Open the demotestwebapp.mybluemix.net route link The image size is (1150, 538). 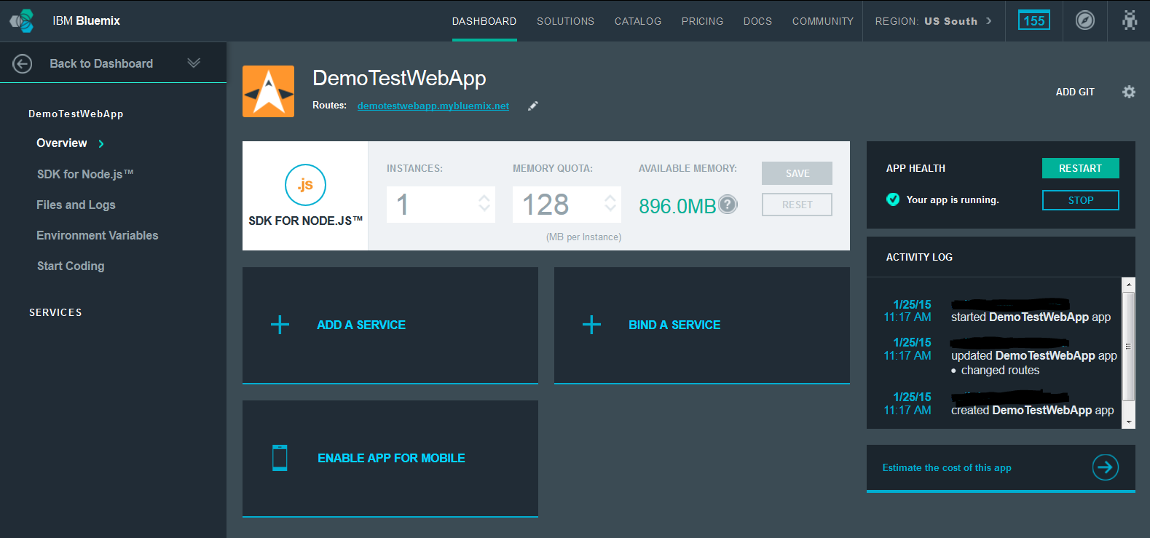click(433, 106)
